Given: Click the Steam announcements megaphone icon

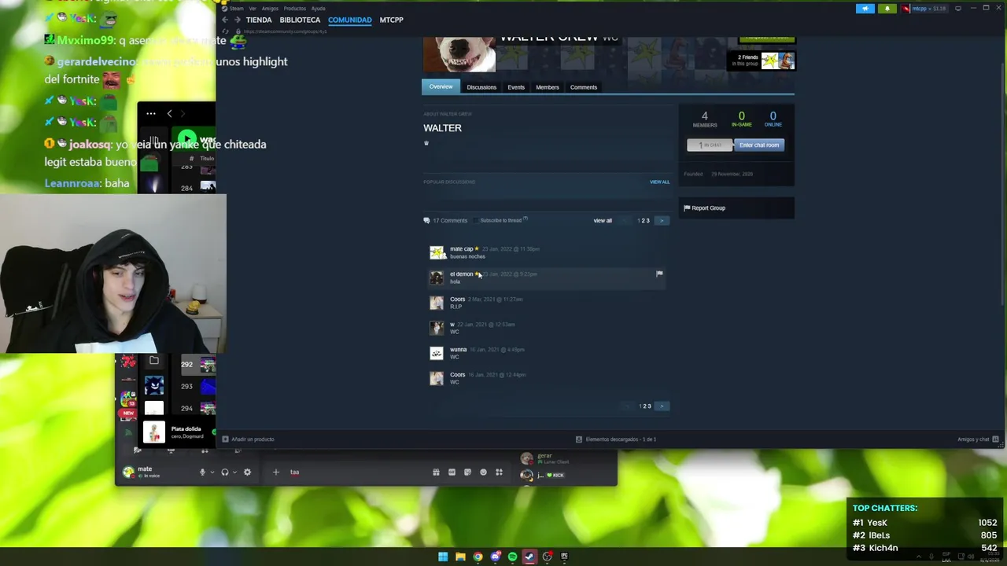Looking at the screenshot, I should tap(865, 9).
